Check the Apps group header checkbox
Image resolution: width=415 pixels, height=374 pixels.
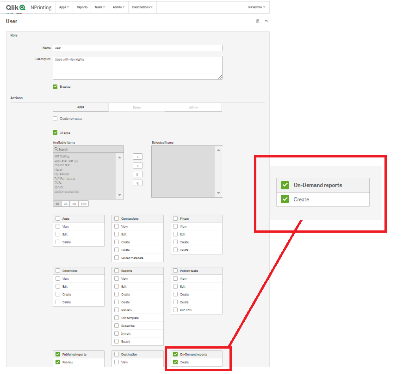coord(58,218)
